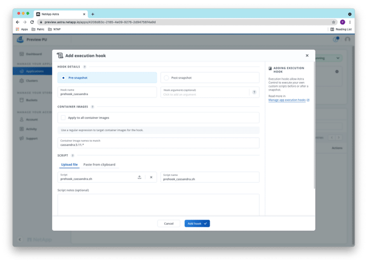Click the Astra logo in header
Screen dimensions: 368x264
pyautogui.click(x=20, y=39)
